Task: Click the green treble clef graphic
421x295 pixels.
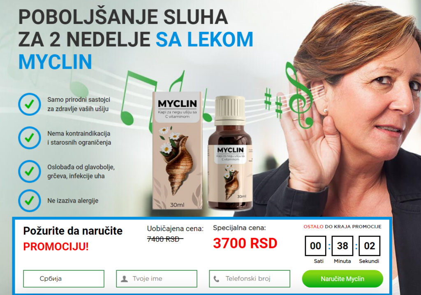Action: pos(298,95)
